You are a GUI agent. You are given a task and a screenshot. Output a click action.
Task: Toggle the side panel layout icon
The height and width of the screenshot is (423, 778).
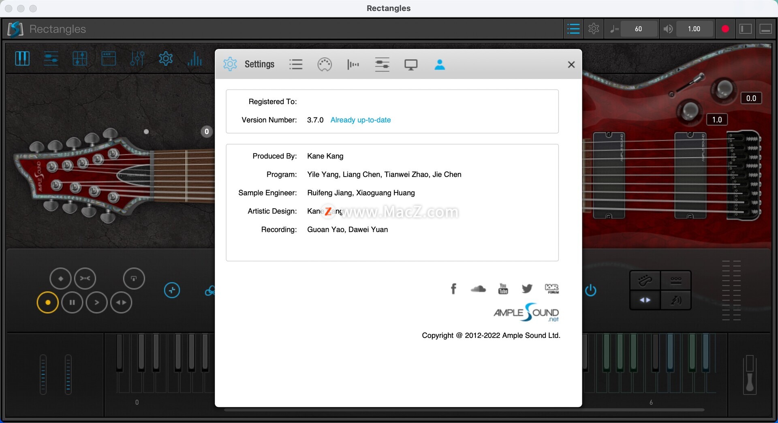click(746, 29)
